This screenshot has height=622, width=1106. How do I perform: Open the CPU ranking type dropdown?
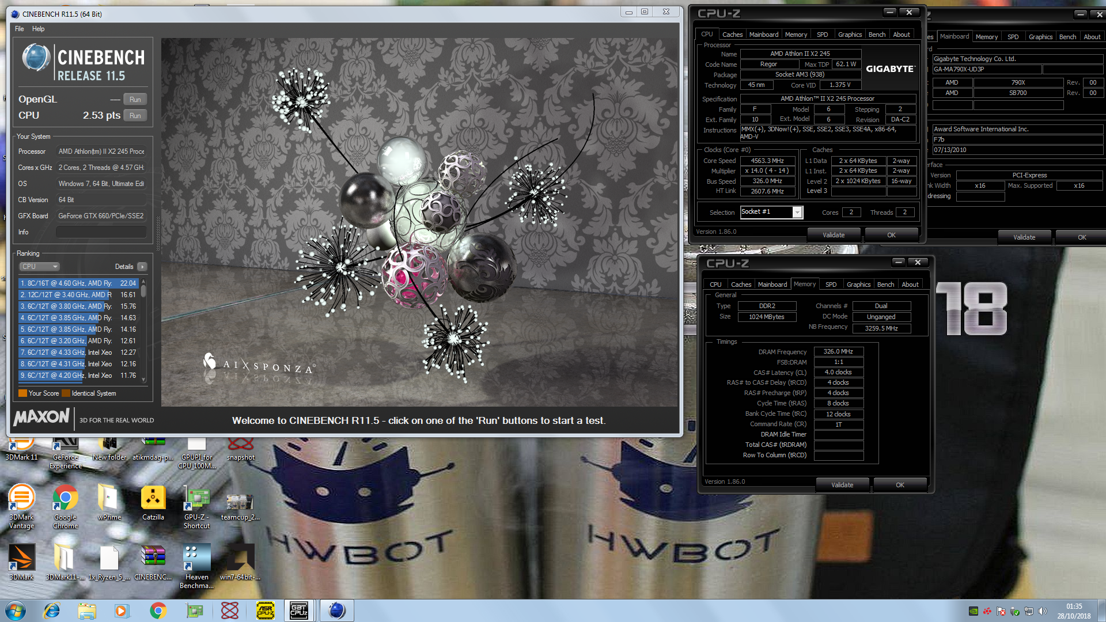[39, 267]
